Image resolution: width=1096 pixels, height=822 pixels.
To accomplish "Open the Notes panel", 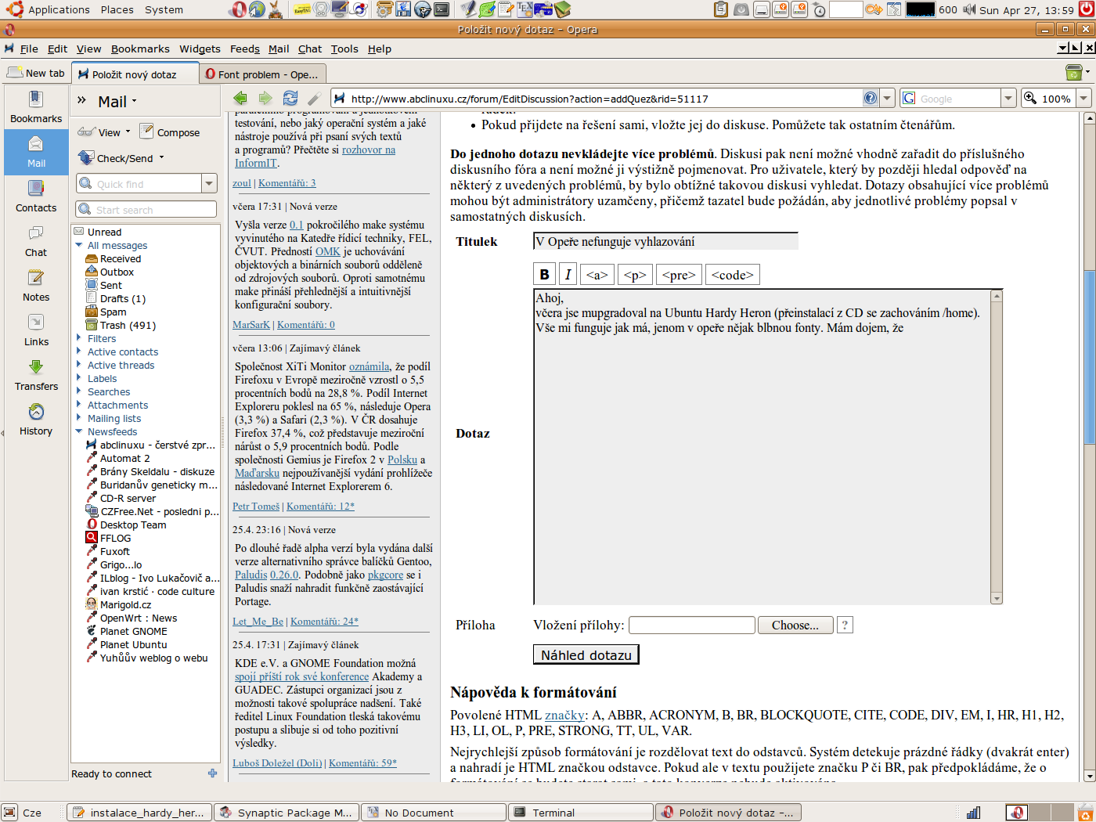I will pos(36,286).
